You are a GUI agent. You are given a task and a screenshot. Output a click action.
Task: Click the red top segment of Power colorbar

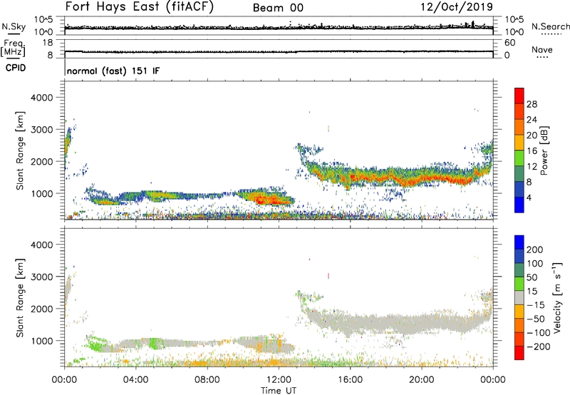click(519, 96)
